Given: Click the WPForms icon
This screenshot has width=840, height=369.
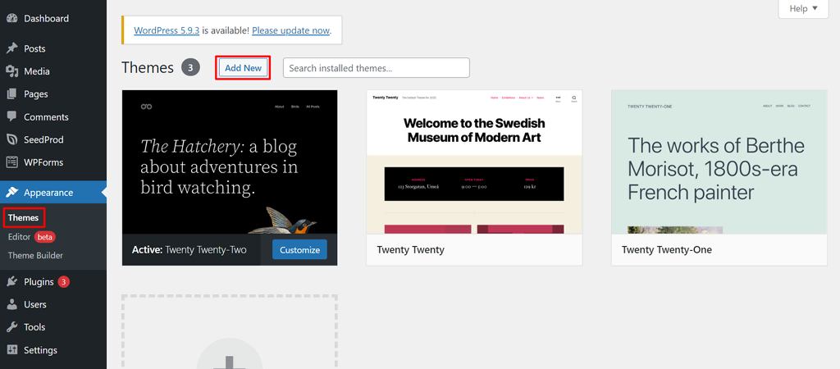Looking at the screenshot, I should 11,162.
